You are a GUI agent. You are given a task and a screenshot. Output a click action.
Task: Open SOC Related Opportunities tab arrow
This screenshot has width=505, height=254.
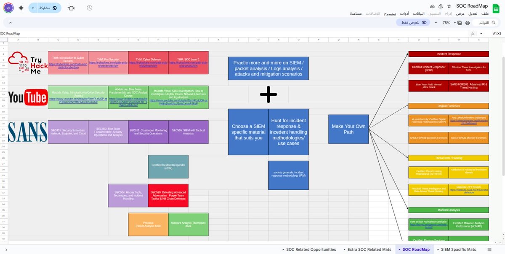click(x=282, y=249)
